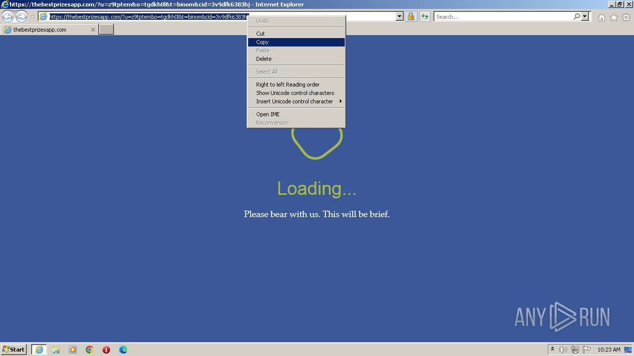Click the Forward navigation arrow
Viewport: 634px width, 356px height.
21,17
